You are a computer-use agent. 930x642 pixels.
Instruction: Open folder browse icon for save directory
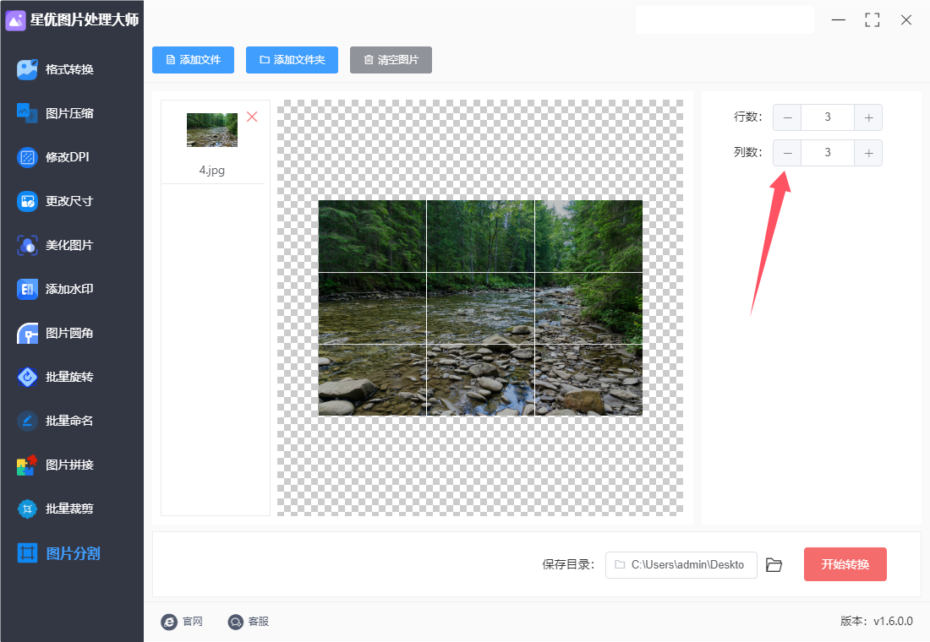(774, 565)
